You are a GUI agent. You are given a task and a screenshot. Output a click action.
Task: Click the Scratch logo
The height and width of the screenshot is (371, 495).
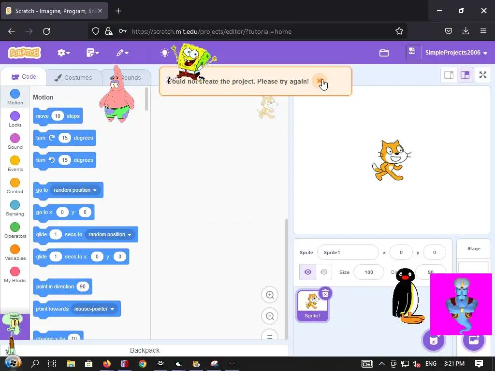click(x=24, y=53)
